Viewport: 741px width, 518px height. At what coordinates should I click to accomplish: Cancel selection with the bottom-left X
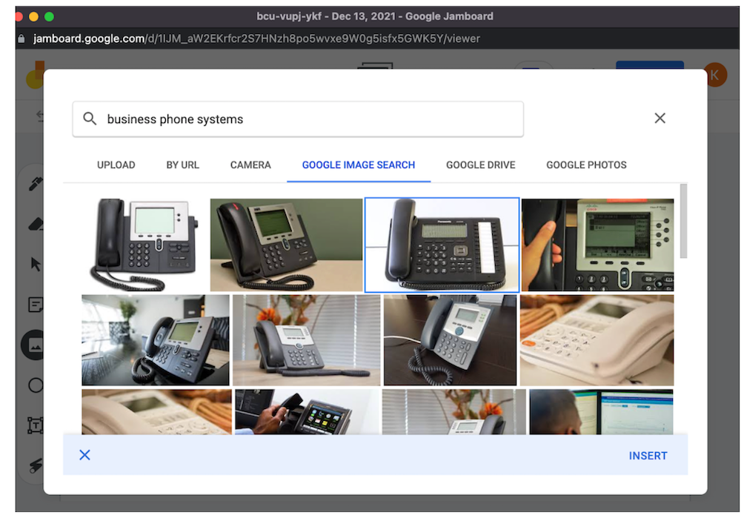click(84, 455)
